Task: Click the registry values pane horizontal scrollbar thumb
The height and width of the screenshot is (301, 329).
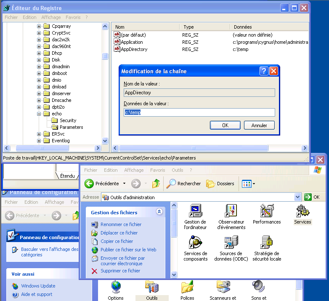Action: click(194, 148)
